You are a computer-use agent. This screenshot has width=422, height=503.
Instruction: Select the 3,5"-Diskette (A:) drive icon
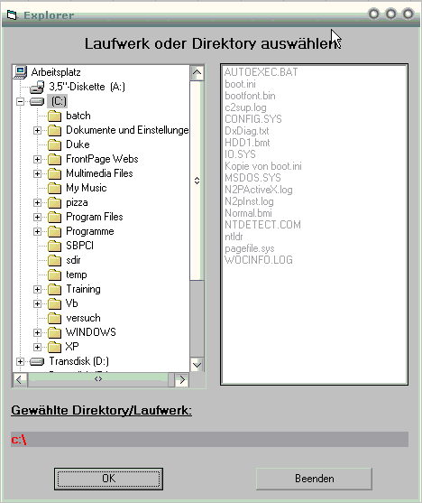[x=37, y=87]
